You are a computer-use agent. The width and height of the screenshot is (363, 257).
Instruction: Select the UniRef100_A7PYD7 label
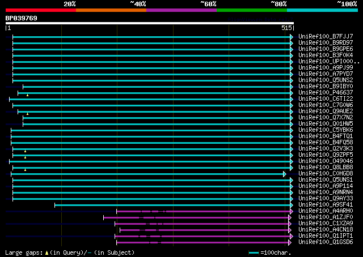326,74
